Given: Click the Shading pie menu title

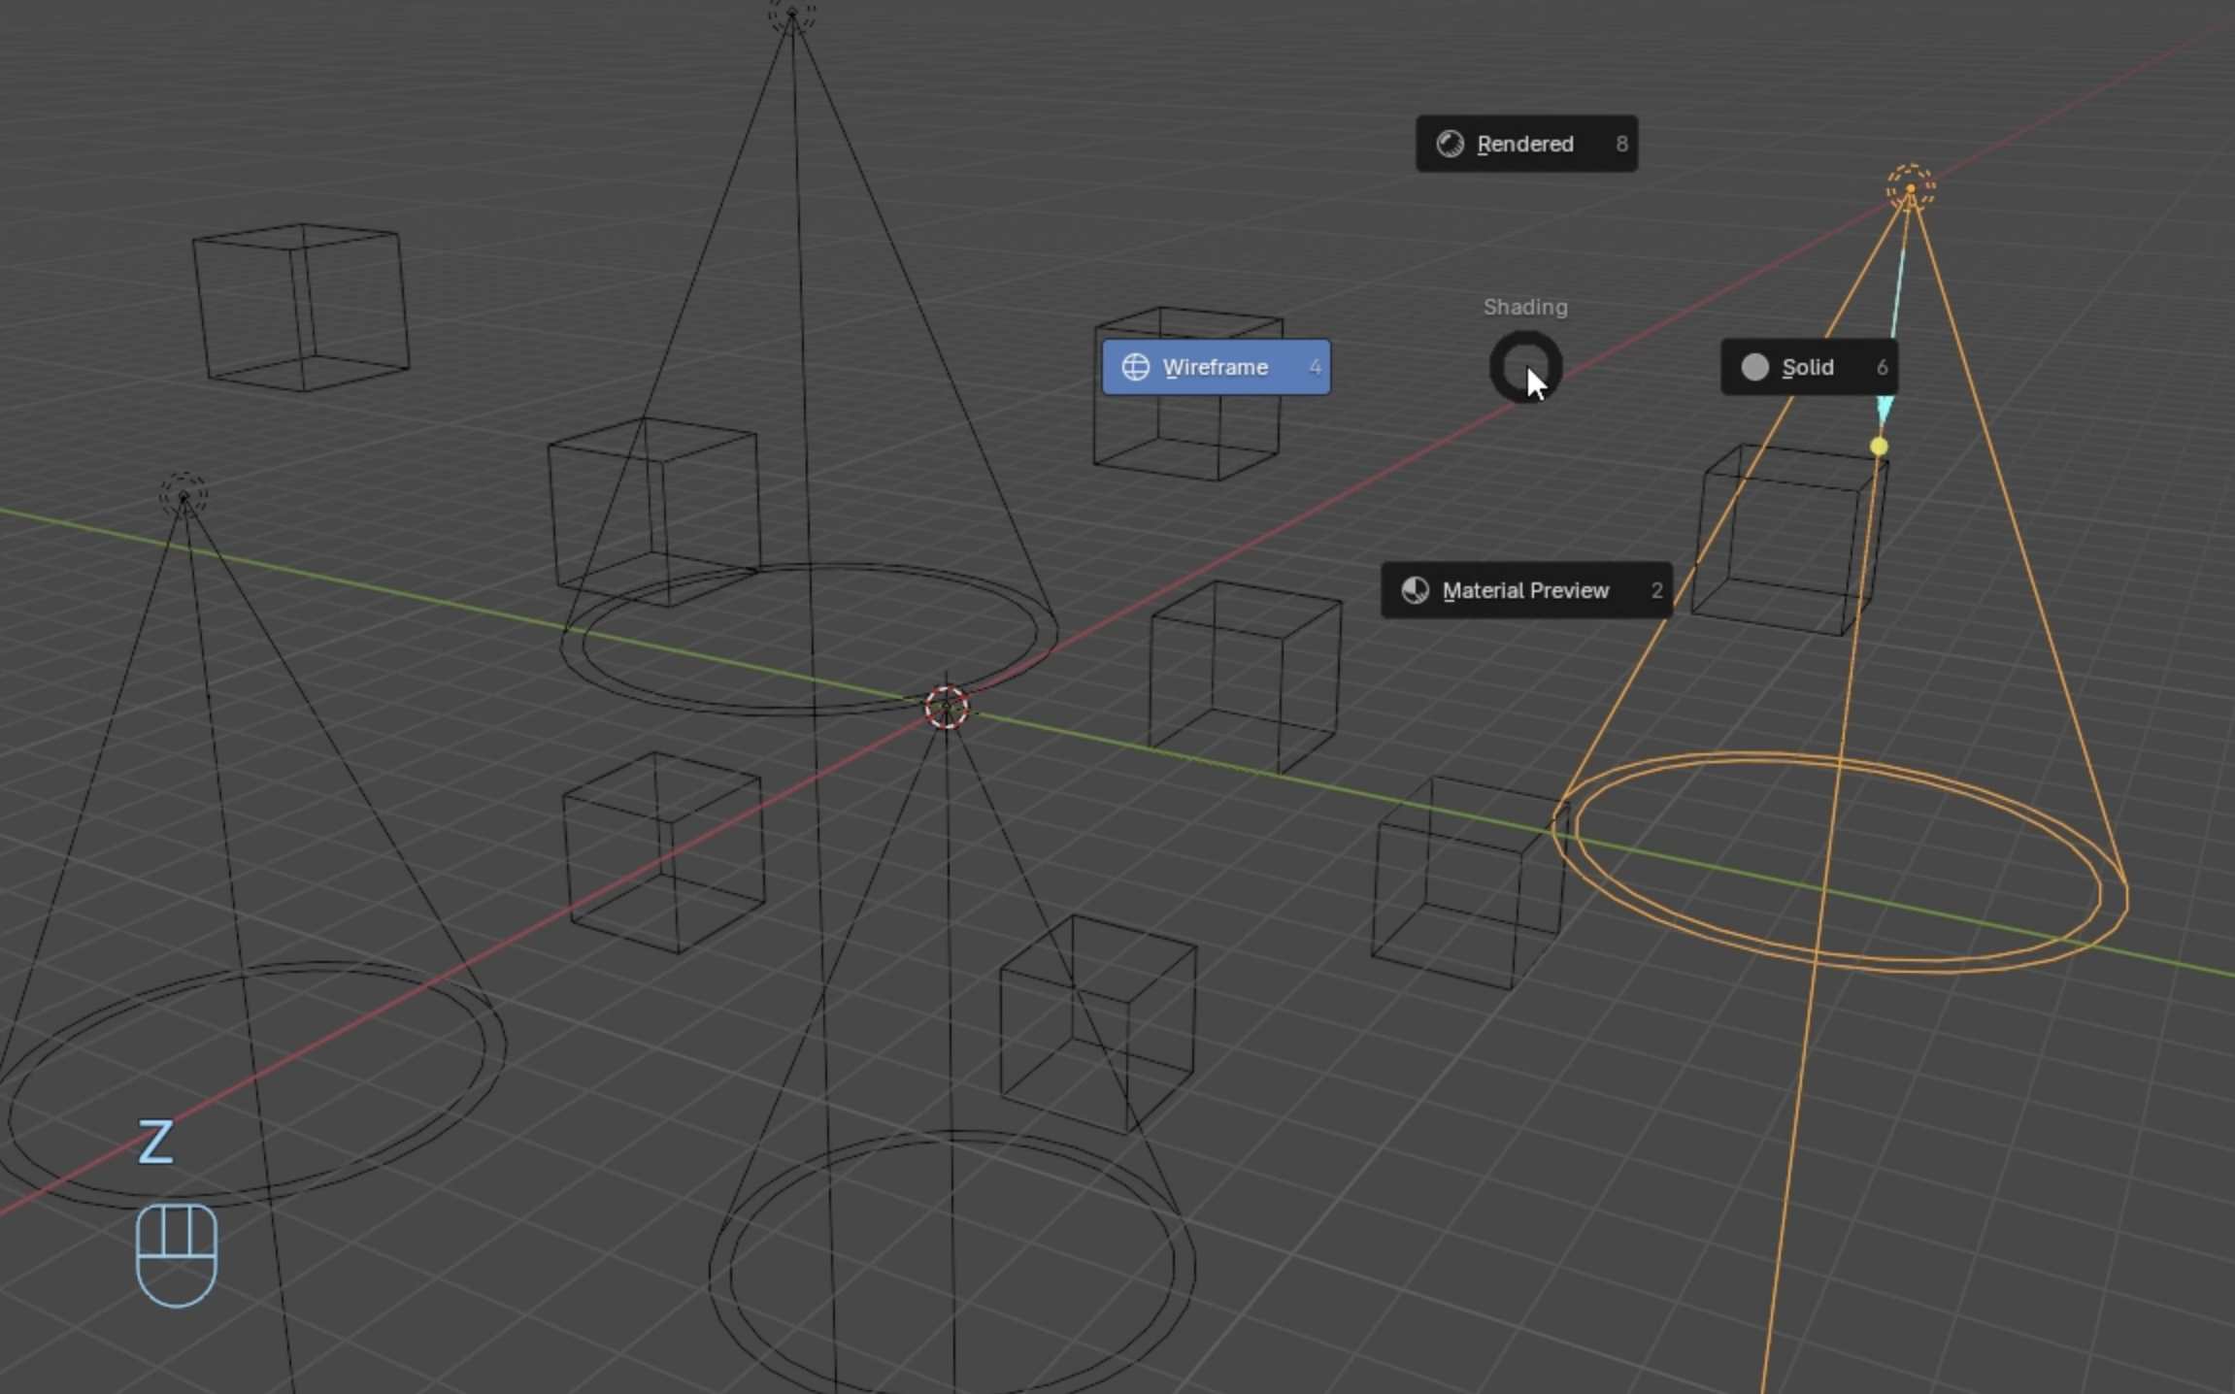Looking at the screenshot, I should (1525, 307).
